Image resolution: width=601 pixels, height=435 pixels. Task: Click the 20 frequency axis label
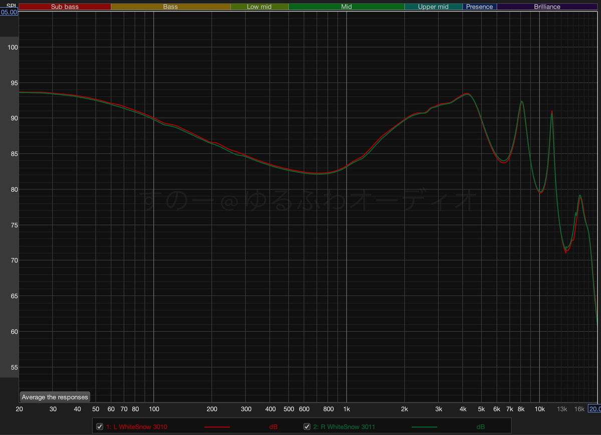pyautogui.click(x=19, y=409)
